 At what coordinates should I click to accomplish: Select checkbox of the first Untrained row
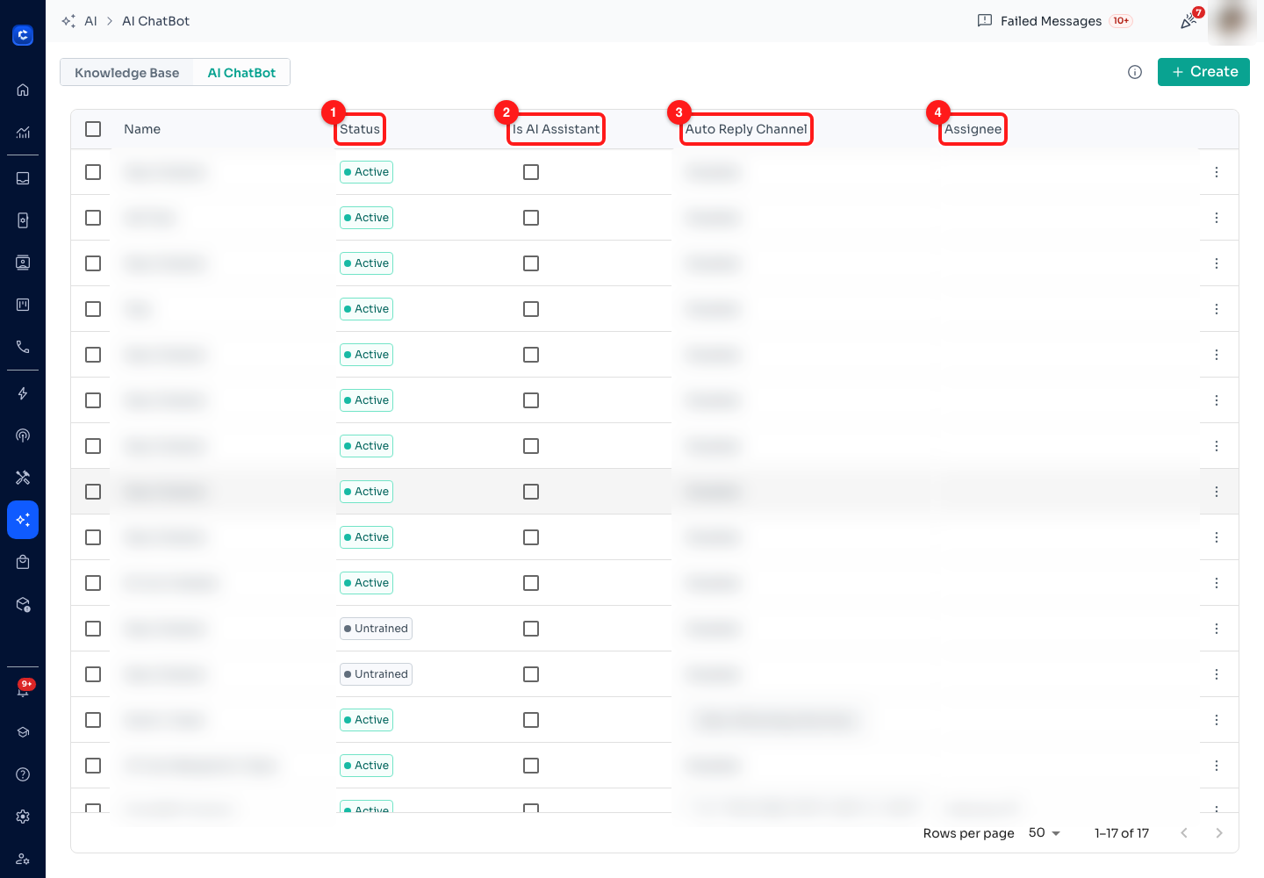pyautogui.click(x=93, y=629)
